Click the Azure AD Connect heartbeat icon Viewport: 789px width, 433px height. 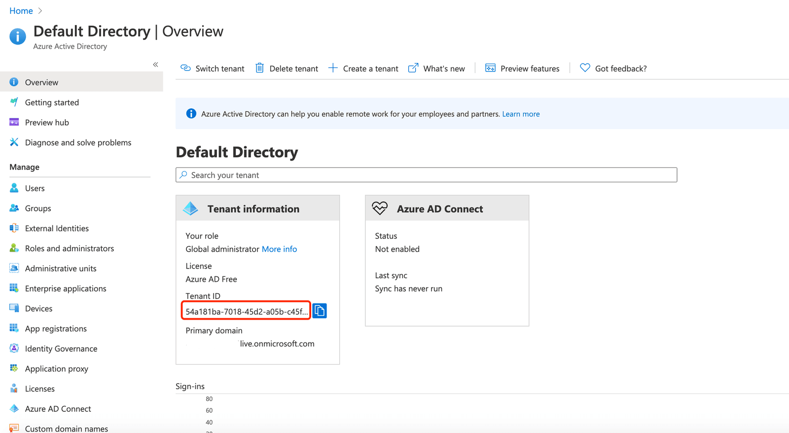coord(380,208)
